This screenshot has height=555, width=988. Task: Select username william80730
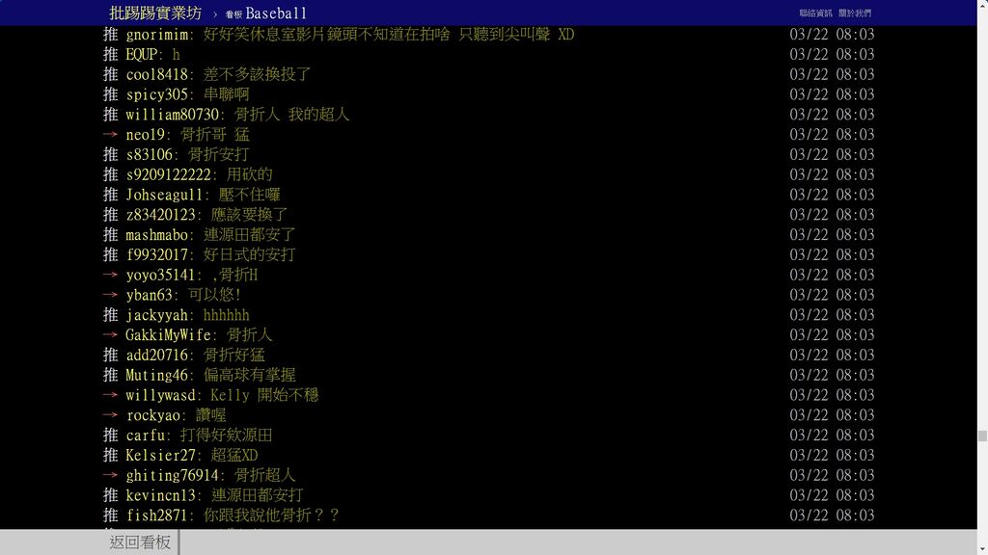point(172,115)
